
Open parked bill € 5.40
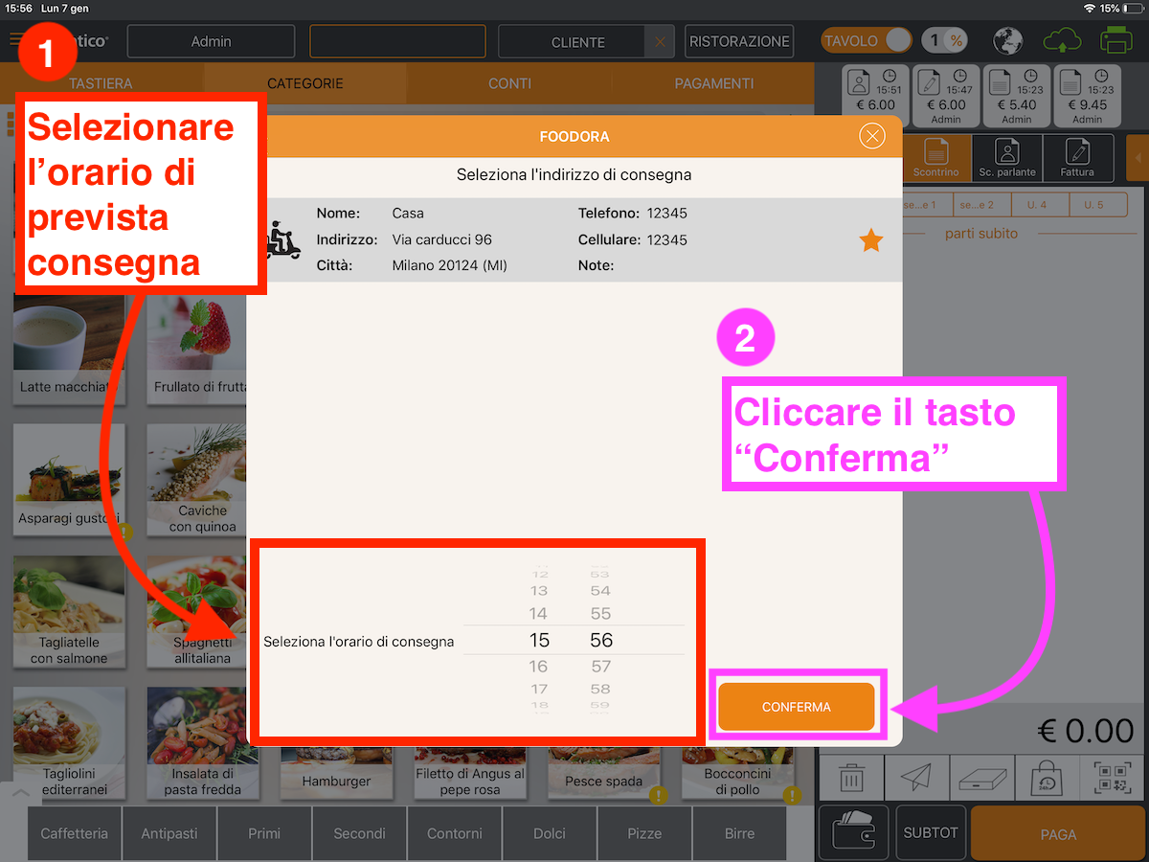tap(1017, 96)
